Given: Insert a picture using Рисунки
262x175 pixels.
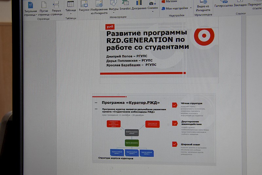Looking at the screenshot, I should click(x=84, y=7).
